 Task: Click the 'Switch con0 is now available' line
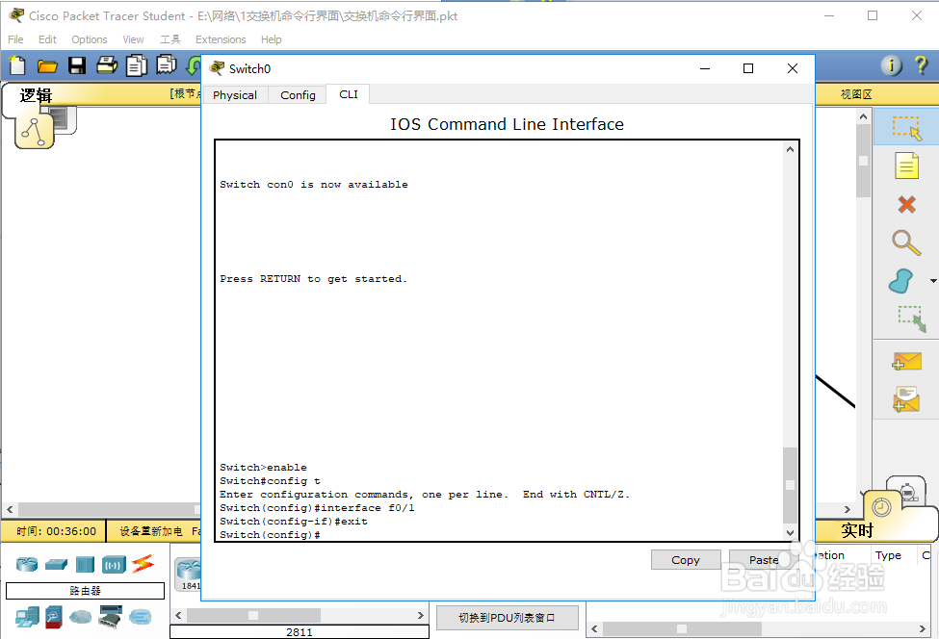pyautogui.click(x=314, y=184)
